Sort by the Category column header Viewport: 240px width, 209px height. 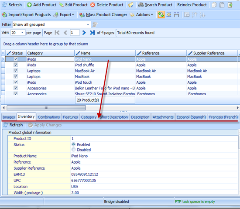click(x=51, y=53)
